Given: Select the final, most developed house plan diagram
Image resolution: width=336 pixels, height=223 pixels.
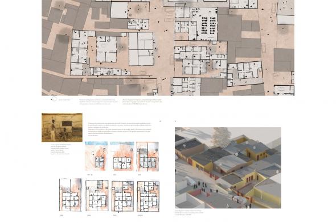Looking at the screenshot, I should [148, 196].
